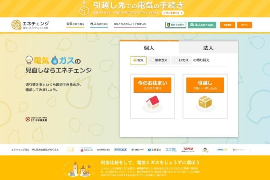Viewport: 270px width, 180px height.
Task: Open 電気とガスのじょうずな使い方 menu
Action: [x=130, y=24]
